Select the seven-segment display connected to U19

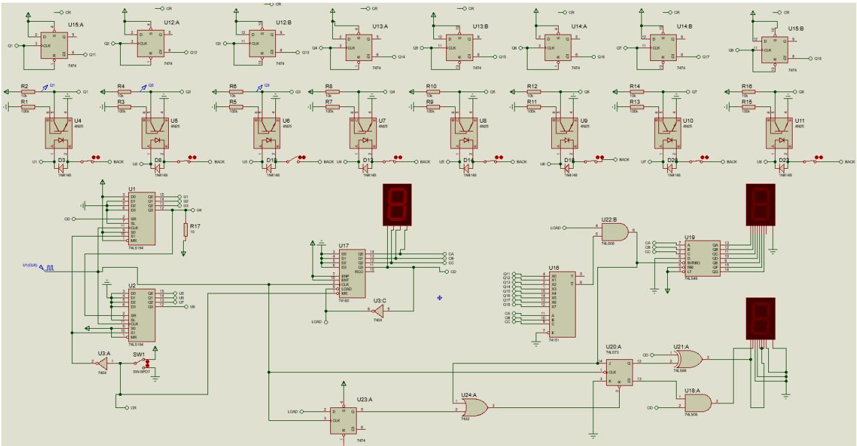[x=760, y=204]
